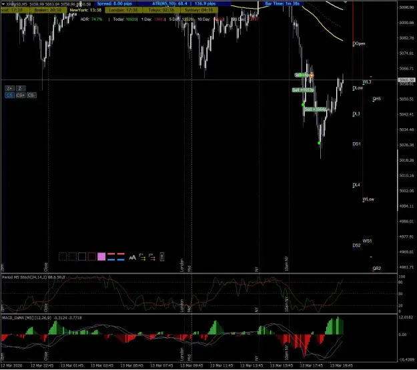417x370 pixels.
Task: Select the blue outlined rectangle tool
Action: (x=82, y=257)
